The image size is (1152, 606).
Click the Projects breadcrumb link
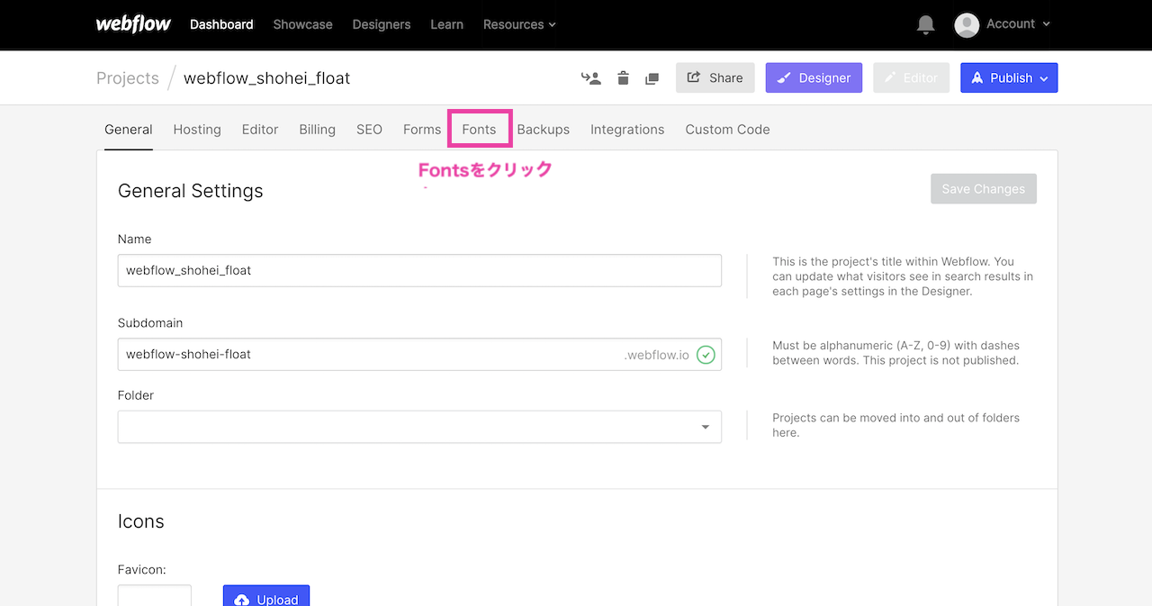tap(128, 78)
